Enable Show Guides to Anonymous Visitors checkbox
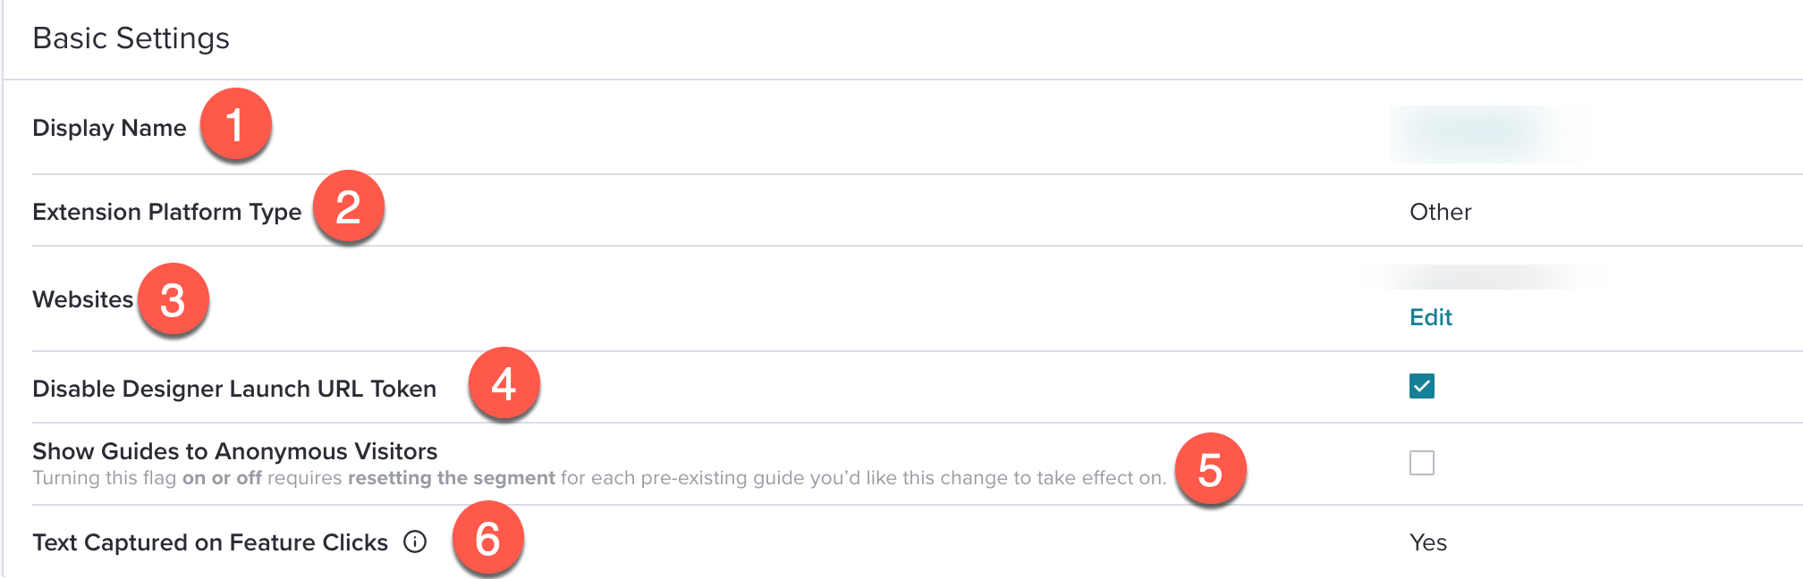The image size is (1803, 579). tap(1422, 463)
